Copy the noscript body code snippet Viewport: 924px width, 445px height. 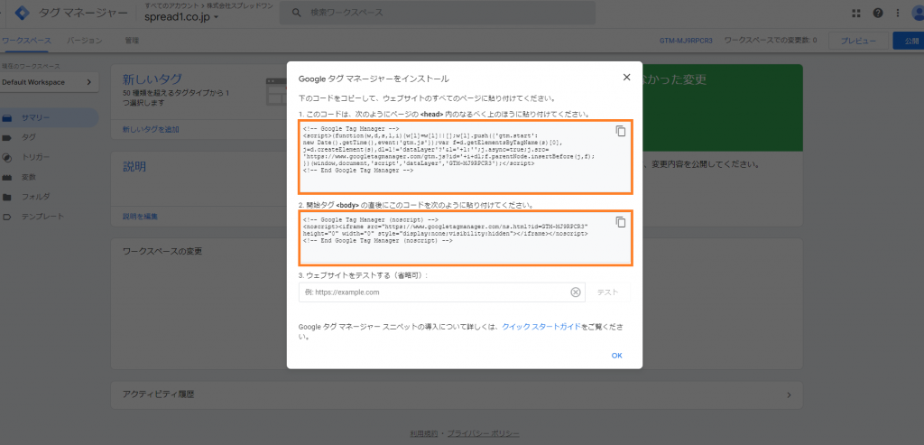click(x=620, y=222)
